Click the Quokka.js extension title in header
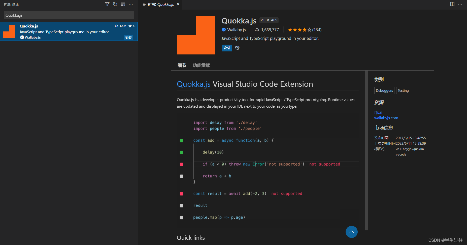Screen dimensions: 467x245 pos(239,20)
